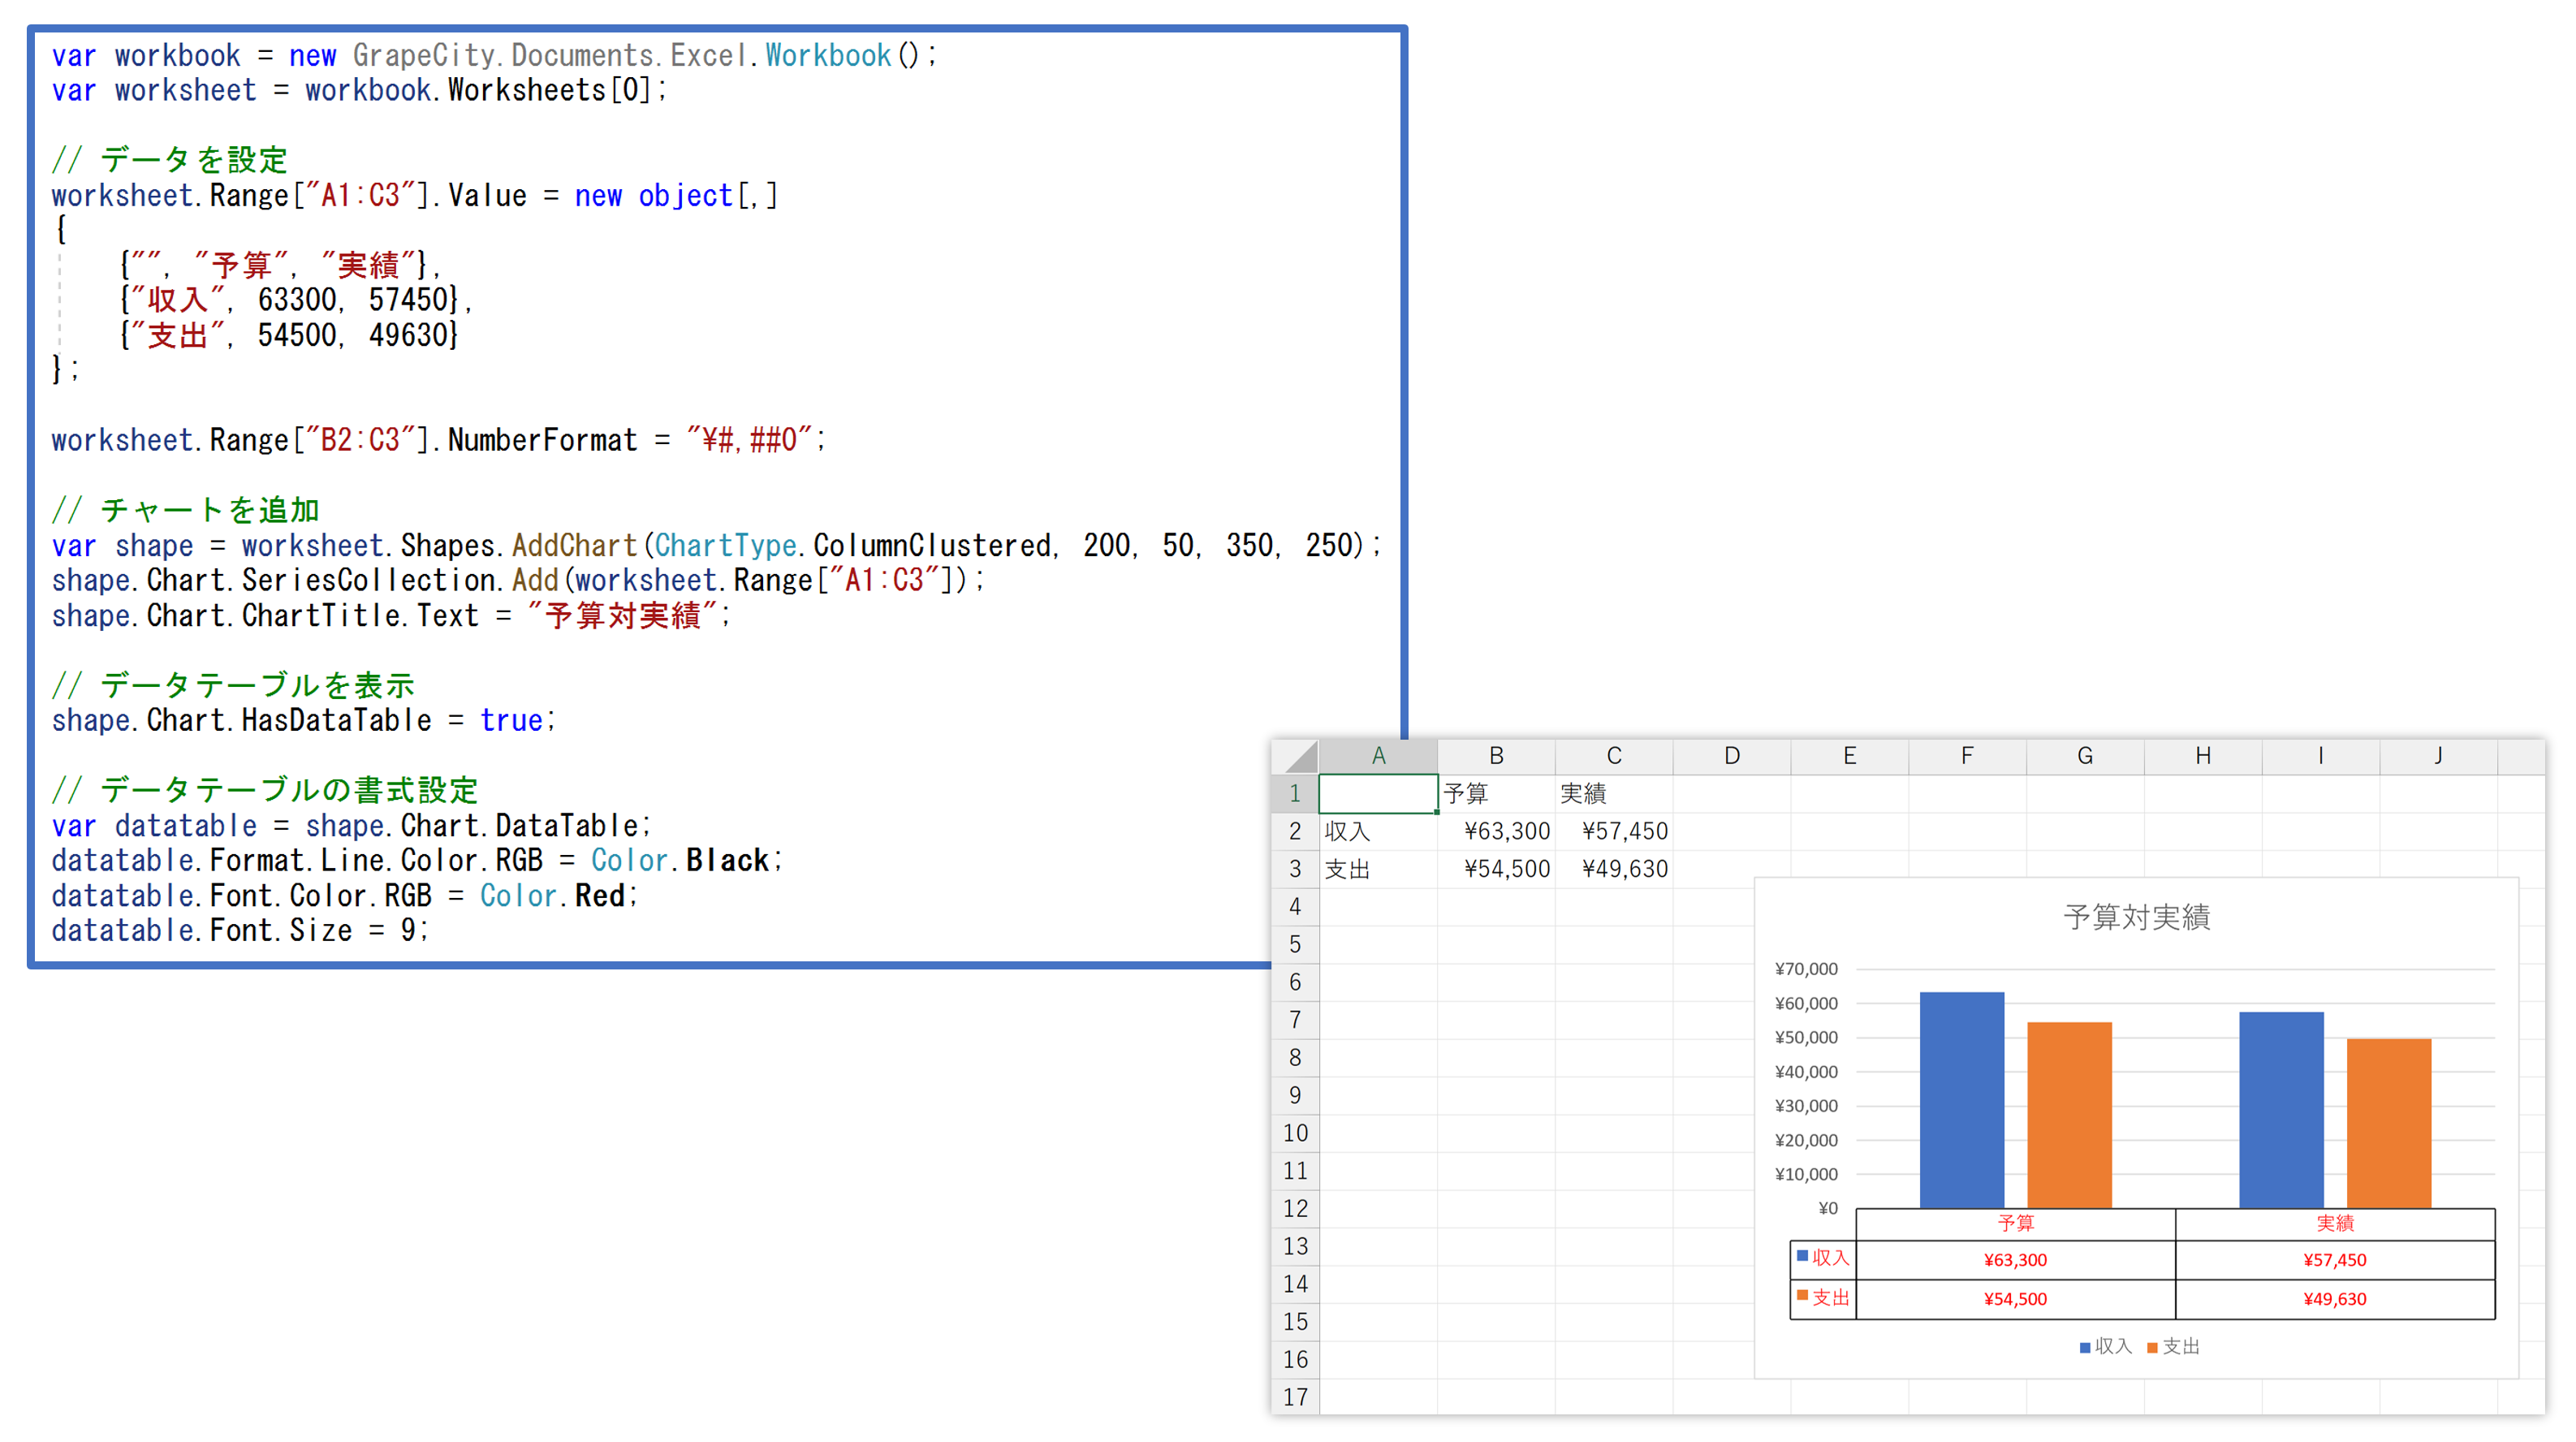The image size is (2576, 1442).
Task: Click cell B2 with ¥63,300
Action: [1496, 831]
